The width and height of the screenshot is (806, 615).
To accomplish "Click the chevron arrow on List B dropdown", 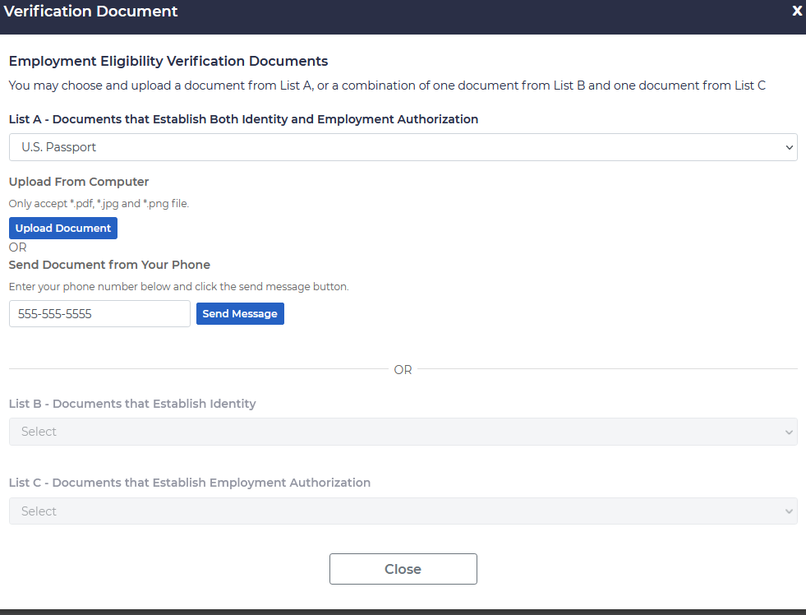I will 789,432.
